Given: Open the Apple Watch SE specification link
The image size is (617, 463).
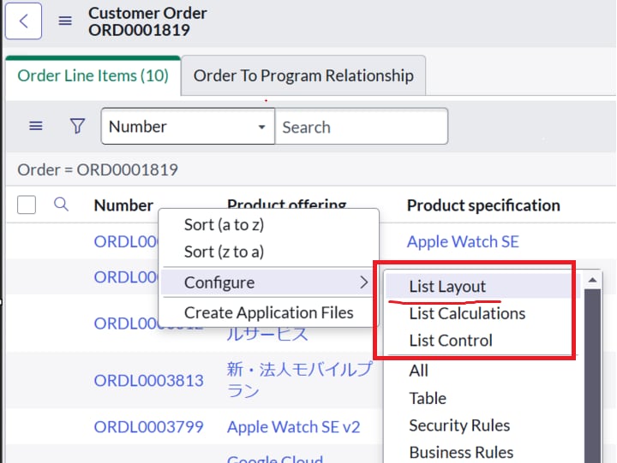Looking at the screenshot, I should (463, 241).
